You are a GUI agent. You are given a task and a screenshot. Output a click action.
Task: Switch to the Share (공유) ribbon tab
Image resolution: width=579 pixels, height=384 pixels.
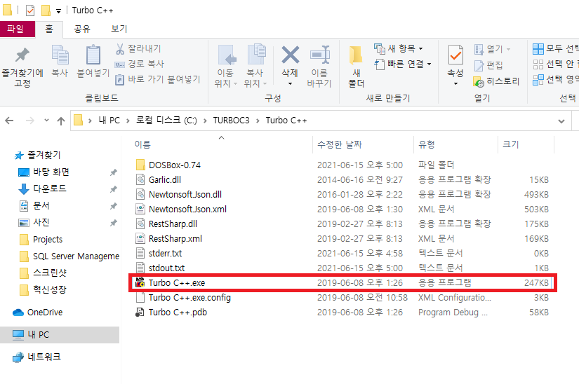82,29
